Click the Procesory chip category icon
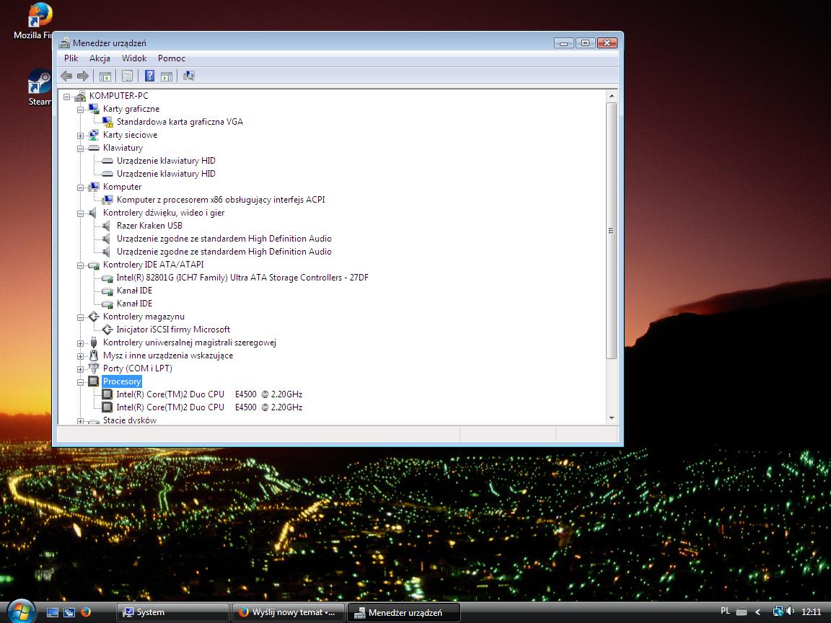 click(x=94, y=381)
